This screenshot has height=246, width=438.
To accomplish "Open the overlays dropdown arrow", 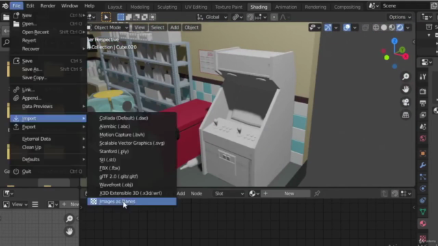I will (355, 27).
